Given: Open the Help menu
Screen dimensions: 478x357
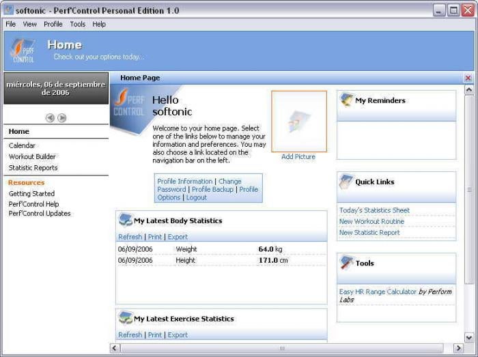Looking at the screenshot, I should (99, 24).
